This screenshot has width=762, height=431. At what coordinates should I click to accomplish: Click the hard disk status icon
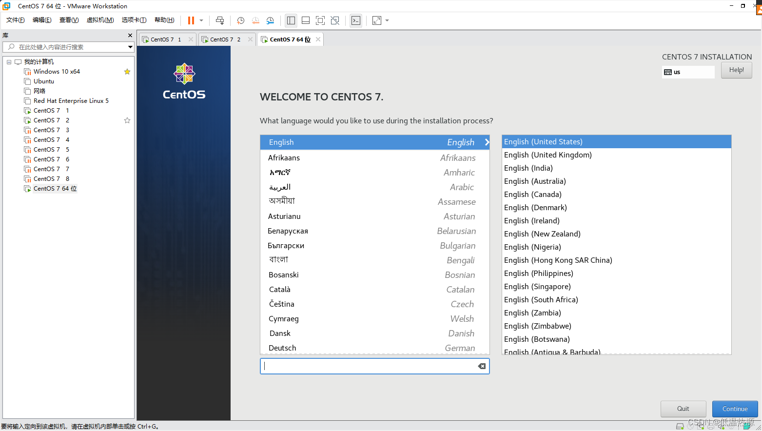681,426
